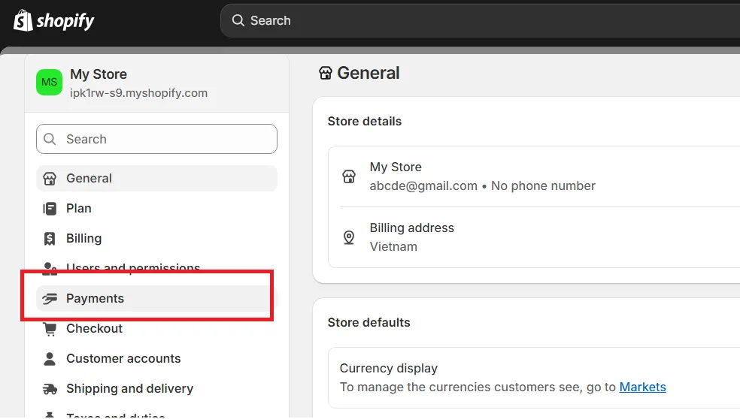Open the Payments settings page
This screenshot has height=419, width=740.
pyautogui.click(x=156, y=298)
